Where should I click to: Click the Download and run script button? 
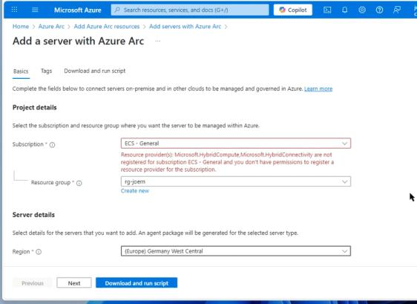(x=137, y=283)
